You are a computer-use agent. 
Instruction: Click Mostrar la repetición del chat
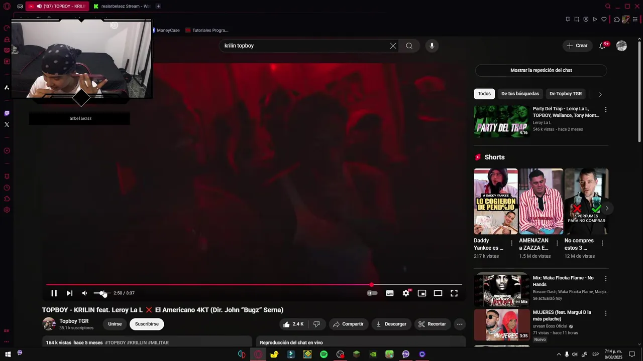click(x=541, y=70)
